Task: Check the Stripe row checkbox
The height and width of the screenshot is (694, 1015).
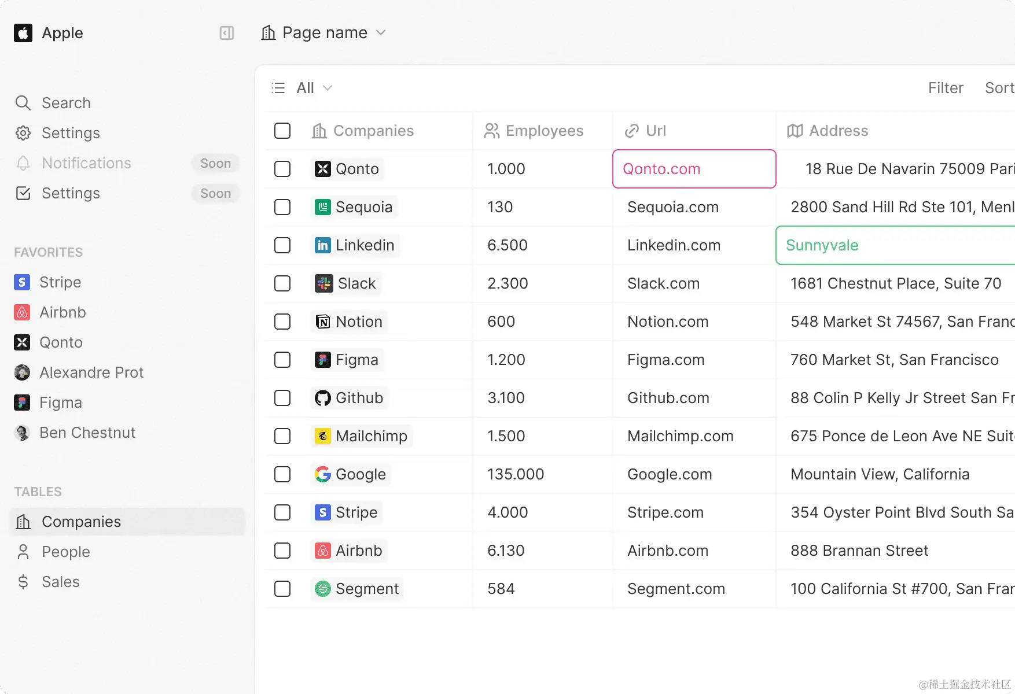Action: pyautogui.click(x=282, y=512)
